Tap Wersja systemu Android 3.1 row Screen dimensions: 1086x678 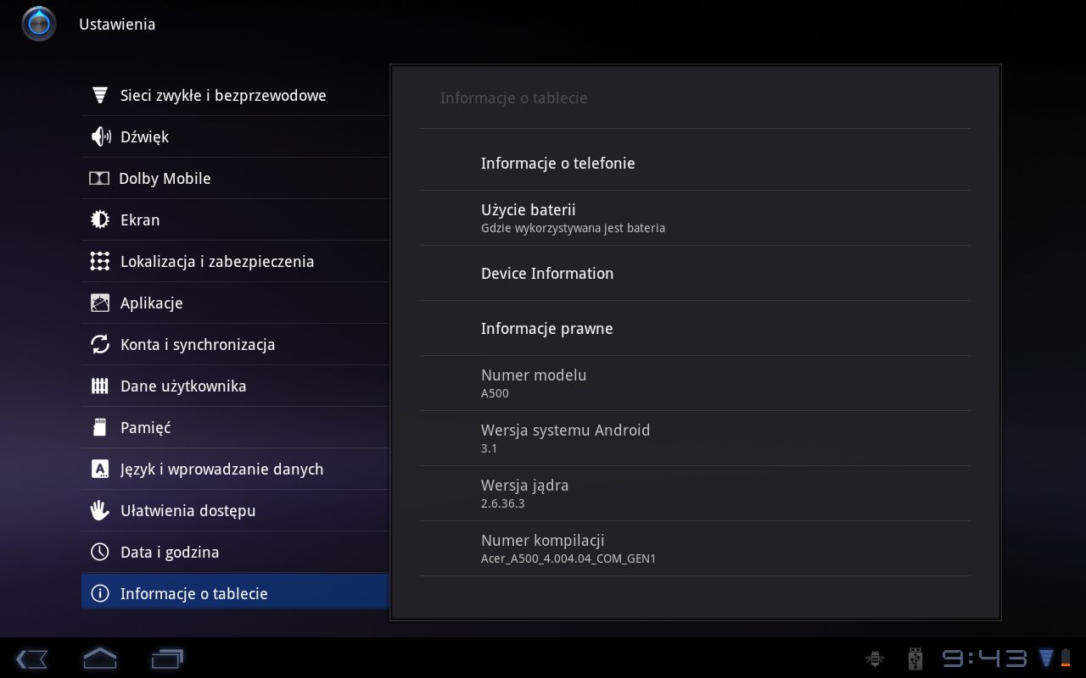coord(695,438)
